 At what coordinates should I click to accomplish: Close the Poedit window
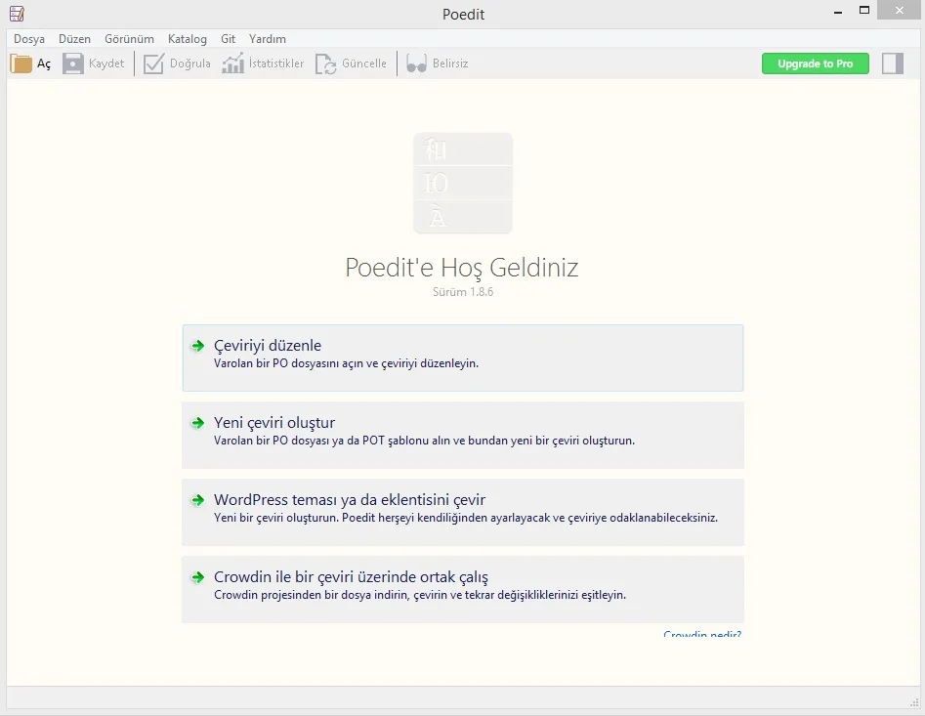899,10
